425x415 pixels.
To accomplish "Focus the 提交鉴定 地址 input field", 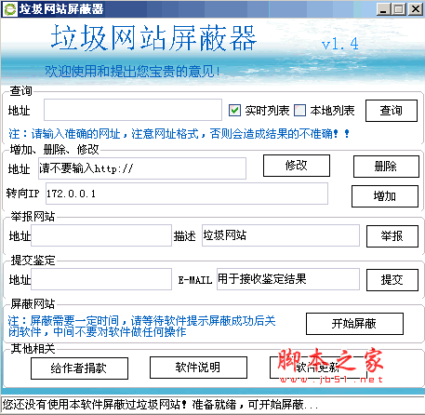I will (x=101, y=279).
